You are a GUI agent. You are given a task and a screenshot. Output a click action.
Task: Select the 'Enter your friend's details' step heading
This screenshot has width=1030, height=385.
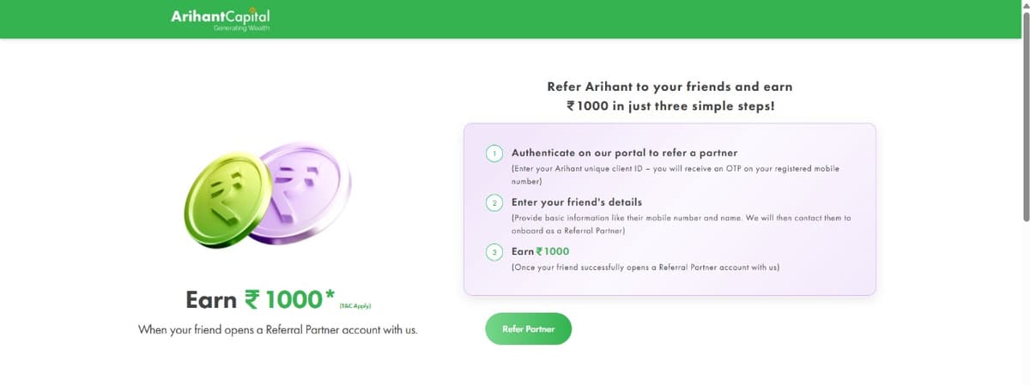[x=577, y=202]
